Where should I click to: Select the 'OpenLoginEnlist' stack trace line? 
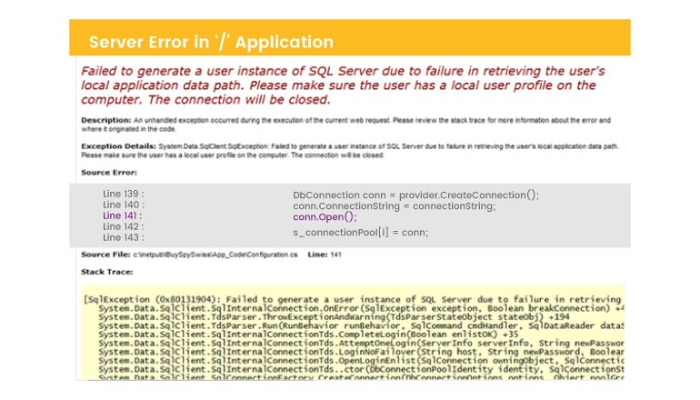click(x=361, y=360)
